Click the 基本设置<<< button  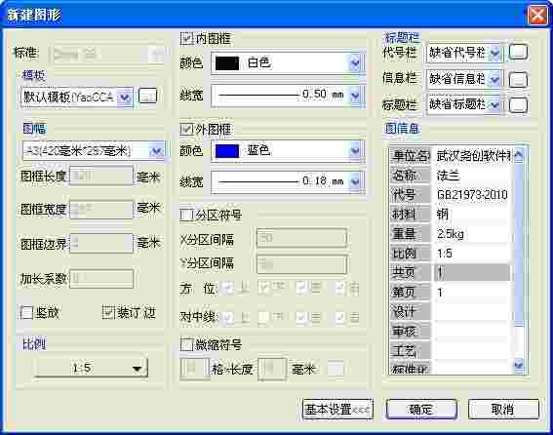(x=337, y=410)
